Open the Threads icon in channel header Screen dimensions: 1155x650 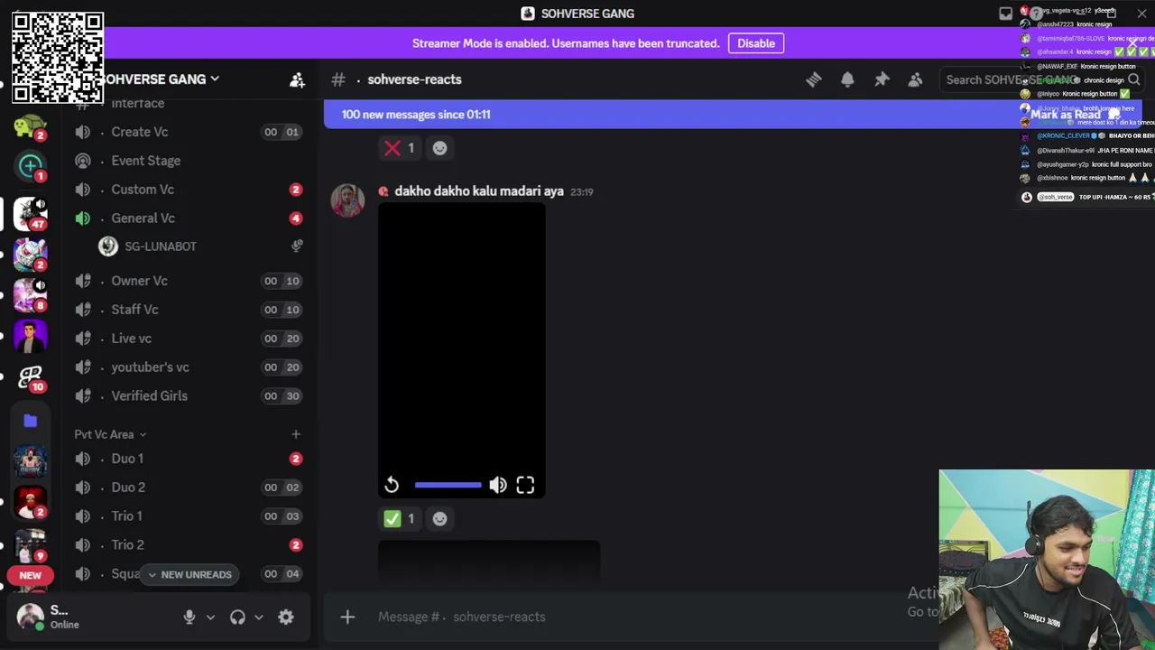tap(813, 79)
